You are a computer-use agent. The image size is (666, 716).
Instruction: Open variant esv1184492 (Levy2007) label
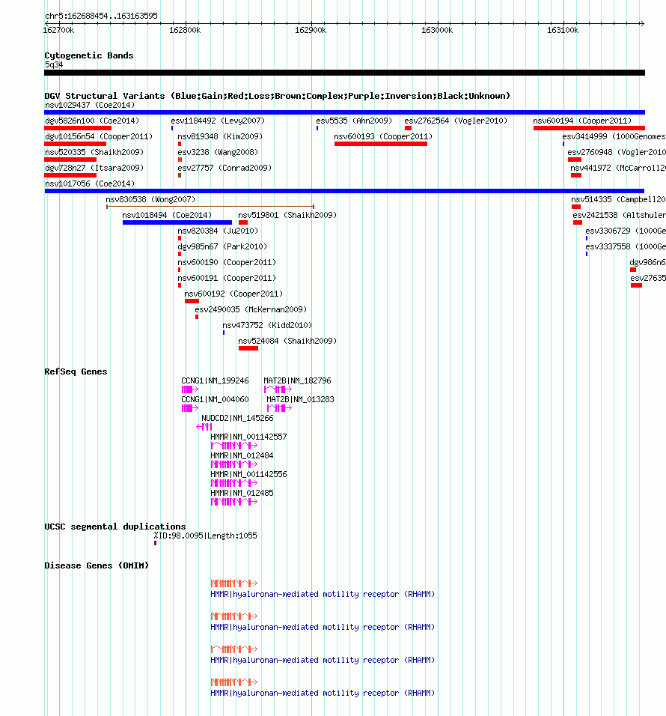point(218,121)
